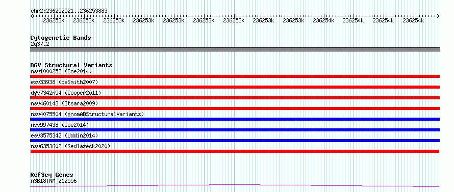
Task: Select the Cytogenetic Bands track heading
Action: click(61, 38)
